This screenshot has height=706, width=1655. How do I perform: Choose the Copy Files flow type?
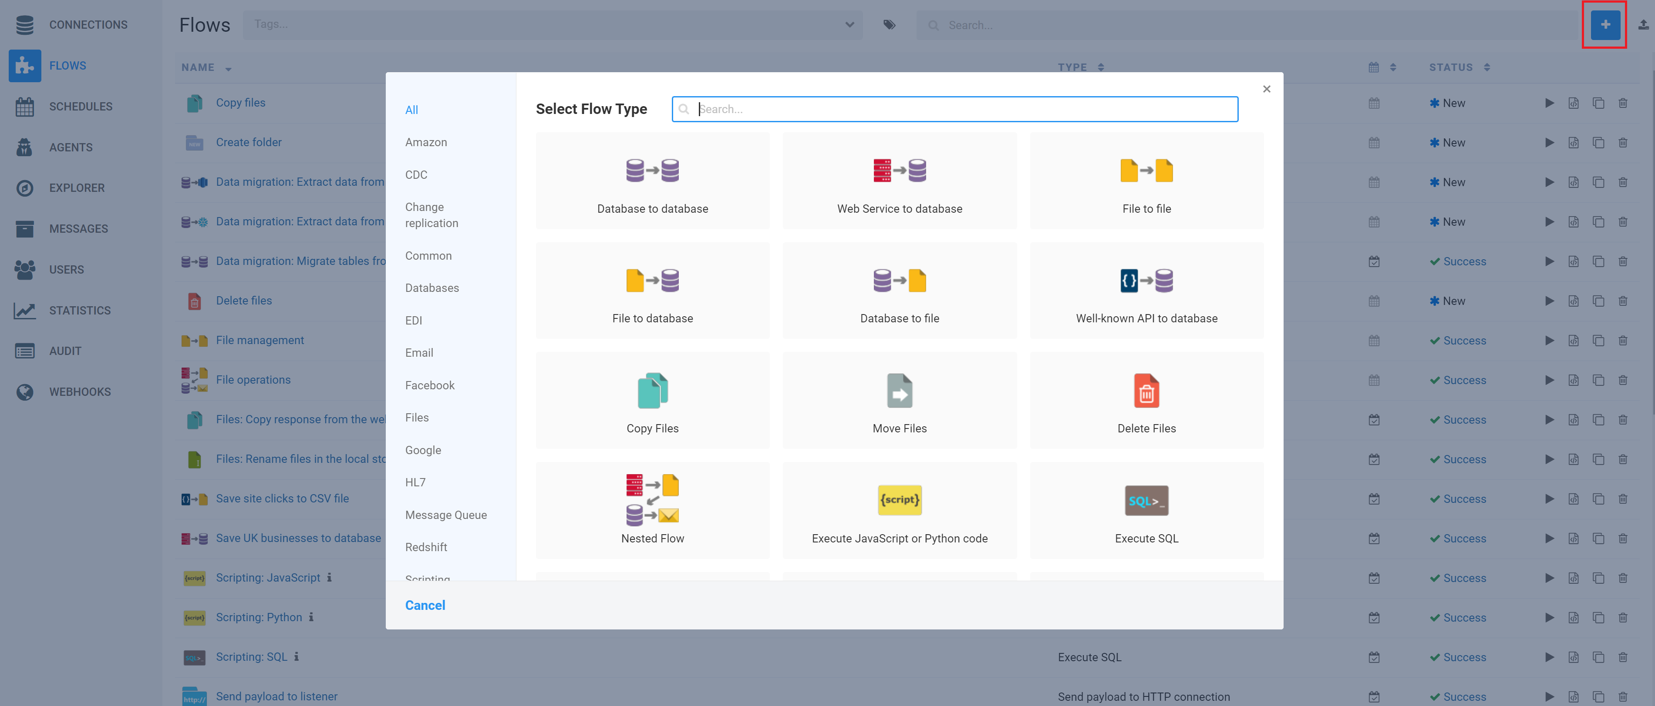pyautogui.click(x=652, y=401)
